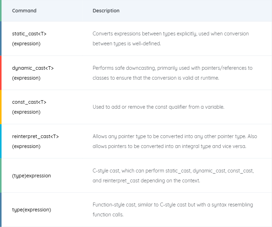Click the pointer type conversion description
272x227 pixels.
[175, 141]
